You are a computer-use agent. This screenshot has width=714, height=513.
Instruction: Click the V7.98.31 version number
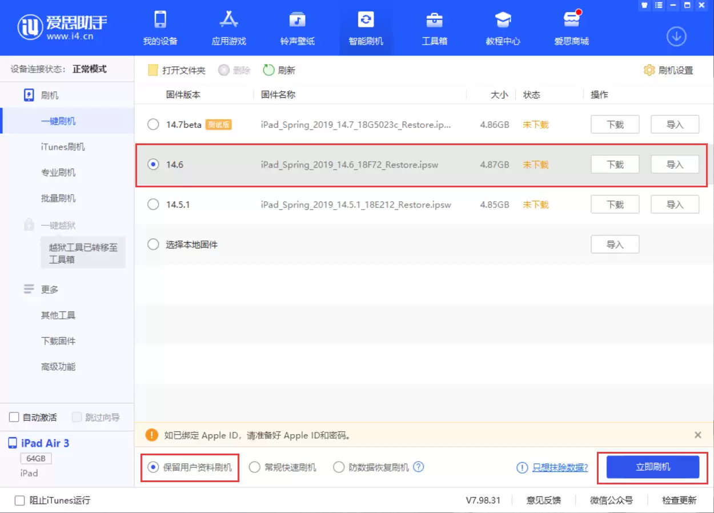pos(483,500)
